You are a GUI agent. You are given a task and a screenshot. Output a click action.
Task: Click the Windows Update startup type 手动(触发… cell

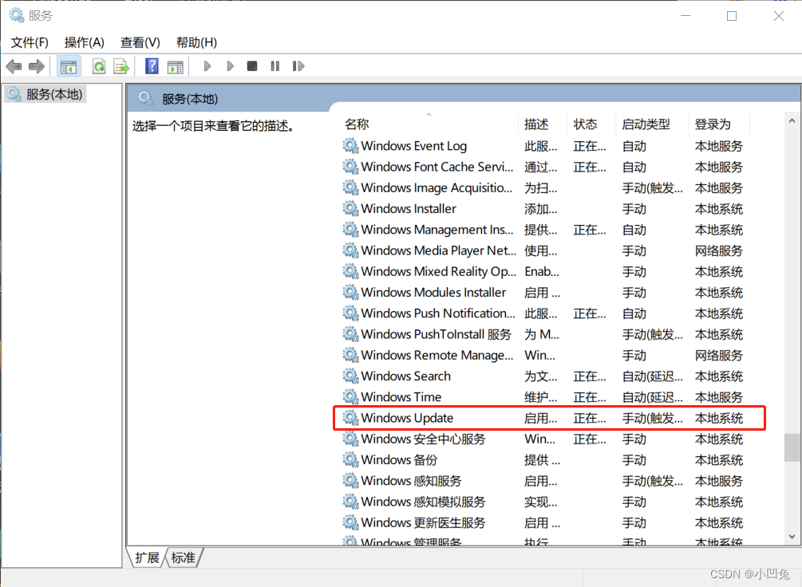click(x=652, y=419)
